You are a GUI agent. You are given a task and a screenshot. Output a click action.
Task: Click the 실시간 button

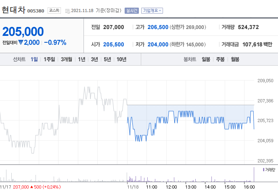[x=132, y=10]
